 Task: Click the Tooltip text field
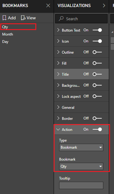pos(81,185)
